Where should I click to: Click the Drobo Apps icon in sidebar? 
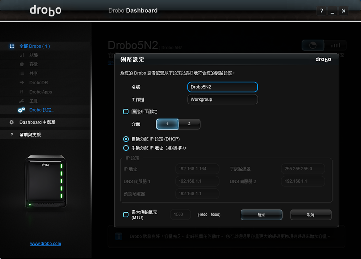pyautogui.click(x=22, y=92)
